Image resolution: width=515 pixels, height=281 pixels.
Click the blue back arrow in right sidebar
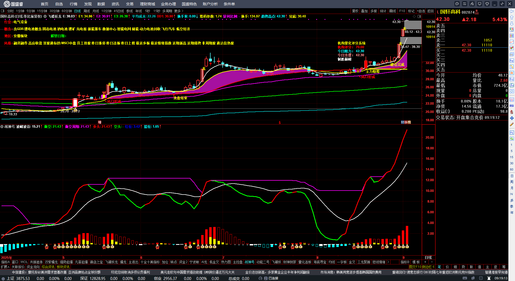coord(512,11)
